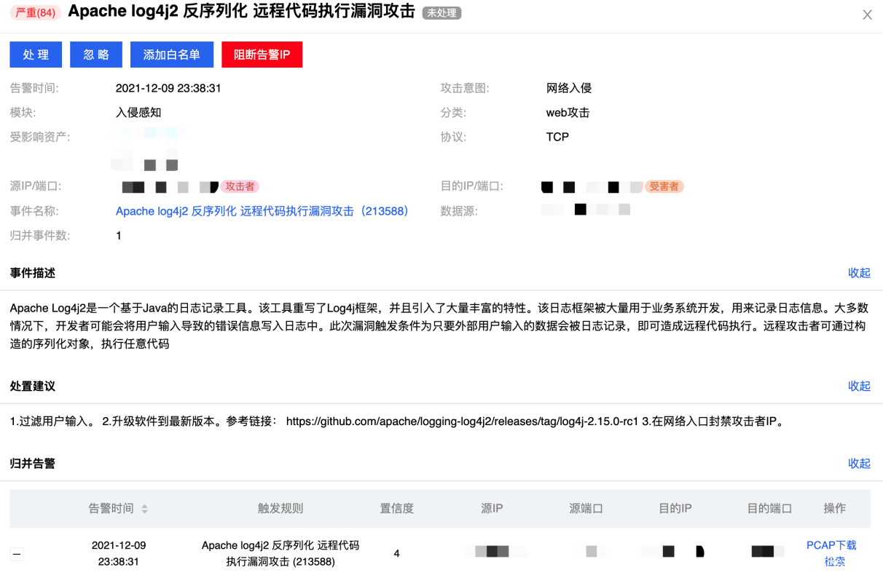Close the alert detail panel

pyautogui.click(x=867, y=15)
